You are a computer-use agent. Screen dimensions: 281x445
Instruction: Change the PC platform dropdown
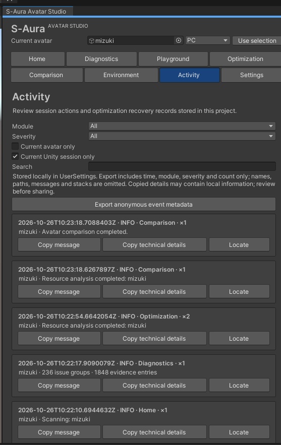207,40
